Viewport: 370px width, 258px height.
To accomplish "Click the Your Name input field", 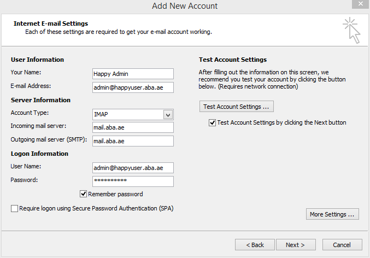I will point(133,74).
